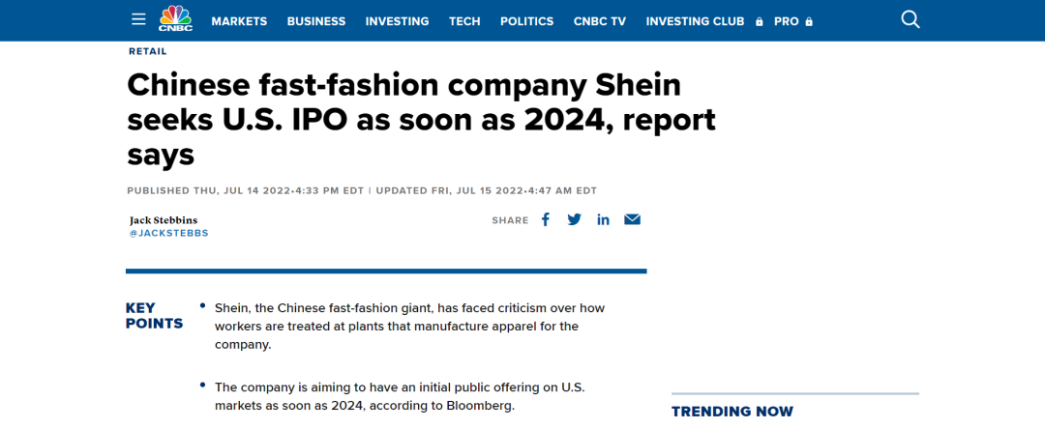
Task: Share article on LinkedIn
Action: (x=603, y=220)
